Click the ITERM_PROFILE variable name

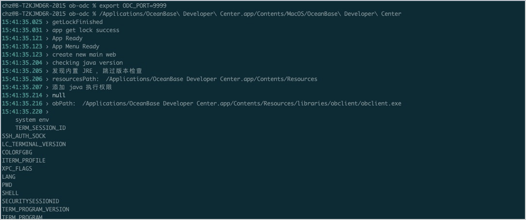pyautogui.click(x=24, y=161)
